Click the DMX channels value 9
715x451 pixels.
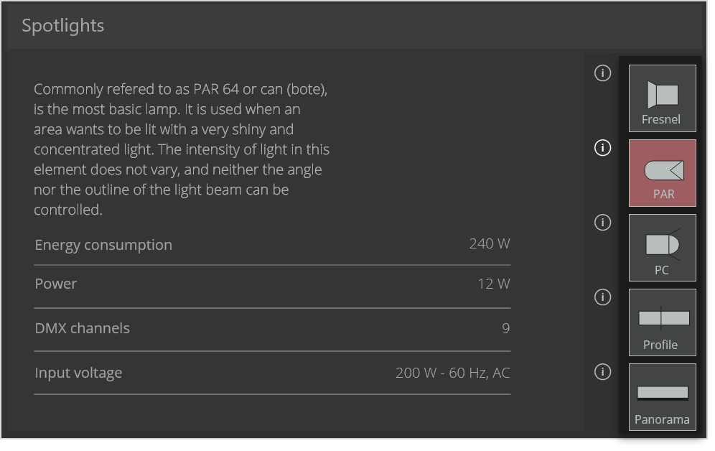tap(505, 328)
